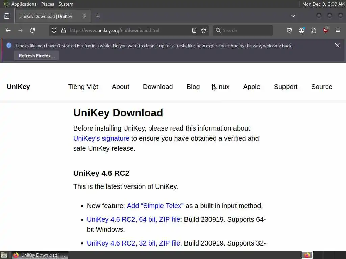
Task: Go back to the previous page
Action: tap(8, 30)
